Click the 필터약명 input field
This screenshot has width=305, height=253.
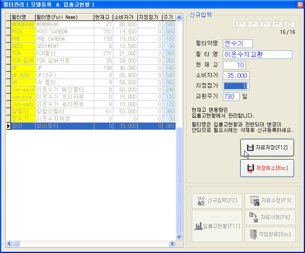[238, 44]
